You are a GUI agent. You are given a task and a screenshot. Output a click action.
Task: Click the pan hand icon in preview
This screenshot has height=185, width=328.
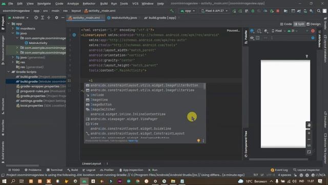coord(309,125)
